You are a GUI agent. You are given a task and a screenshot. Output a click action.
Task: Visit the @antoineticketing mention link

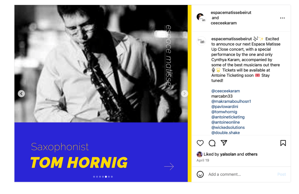click(228, 117)
